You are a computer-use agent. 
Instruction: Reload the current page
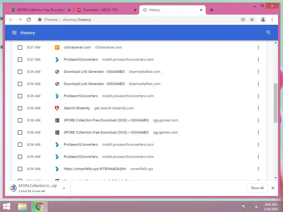[29, 20]
